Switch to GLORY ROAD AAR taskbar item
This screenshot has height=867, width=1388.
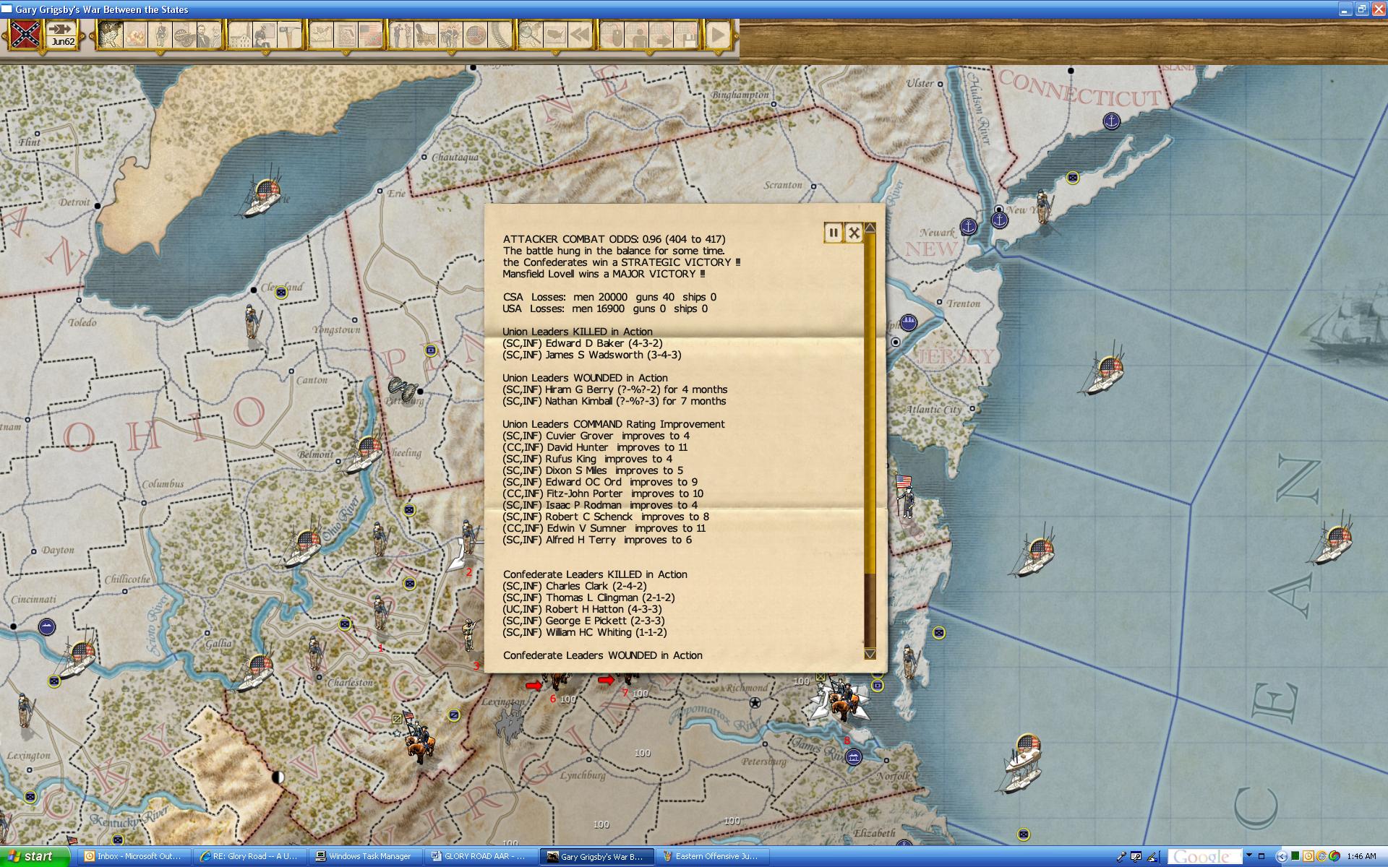[481, 856]
